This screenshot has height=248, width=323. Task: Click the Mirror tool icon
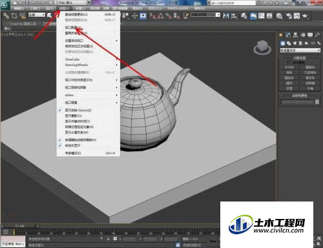pos(226,16)
